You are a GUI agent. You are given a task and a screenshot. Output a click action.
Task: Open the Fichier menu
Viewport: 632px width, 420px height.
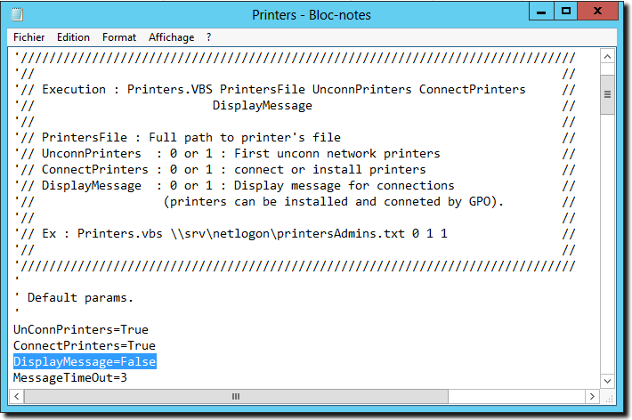[28, 37]
